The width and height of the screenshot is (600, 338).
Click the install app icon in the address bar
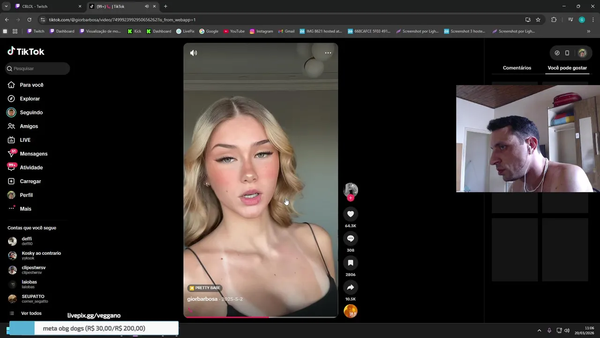(528, 20)
